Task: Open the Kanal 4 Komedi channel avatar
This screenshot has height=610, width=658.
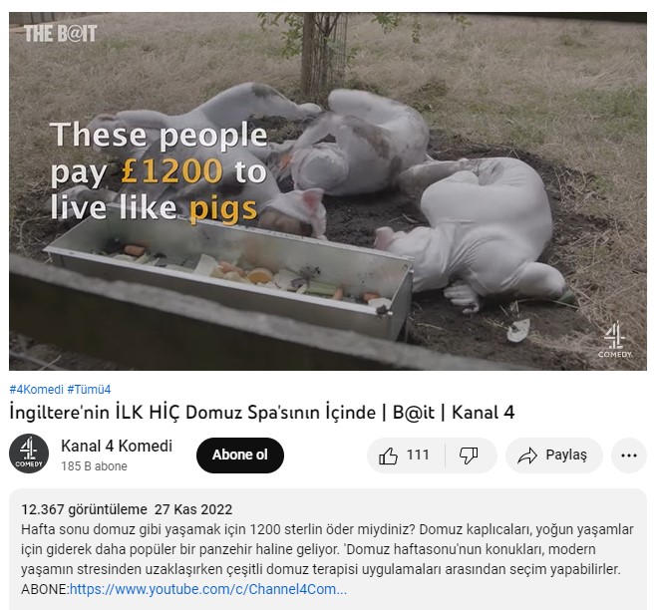Action: [x=29, y=455]
